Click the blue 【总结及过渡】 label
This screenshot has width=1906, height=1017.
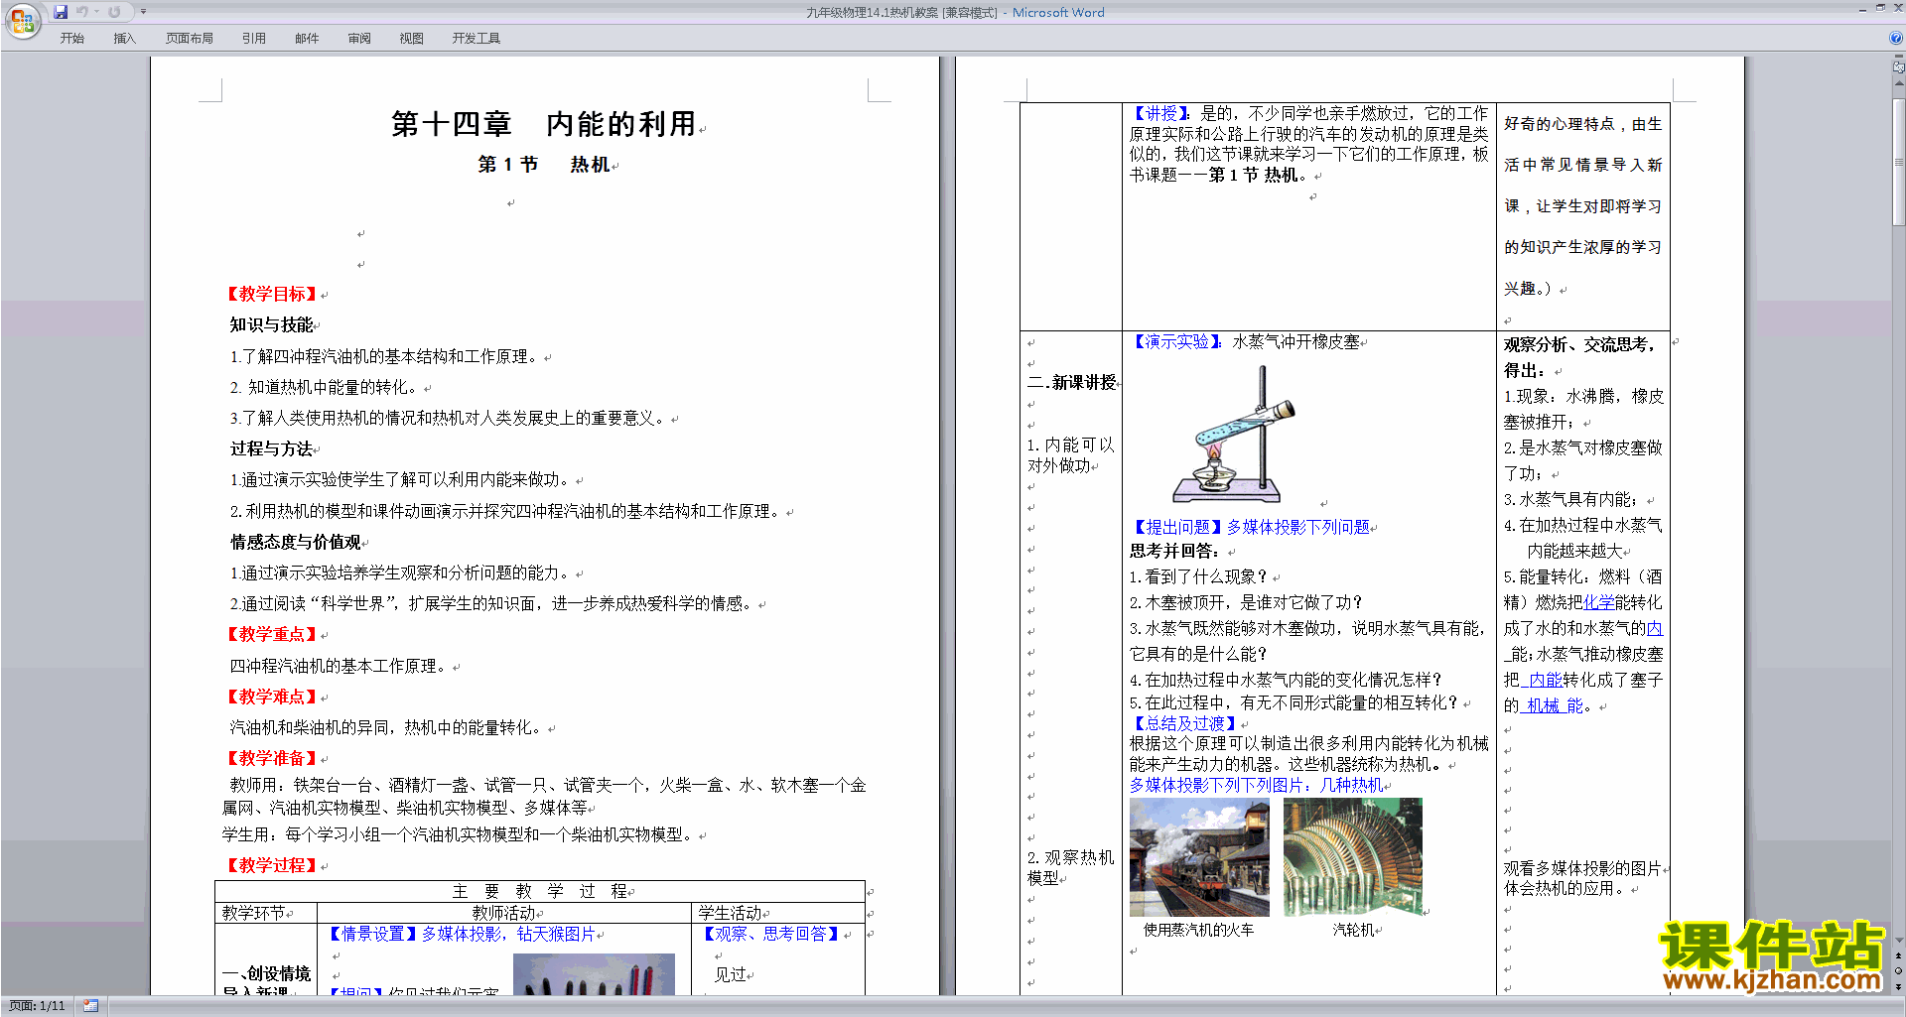click(1184, 723)
